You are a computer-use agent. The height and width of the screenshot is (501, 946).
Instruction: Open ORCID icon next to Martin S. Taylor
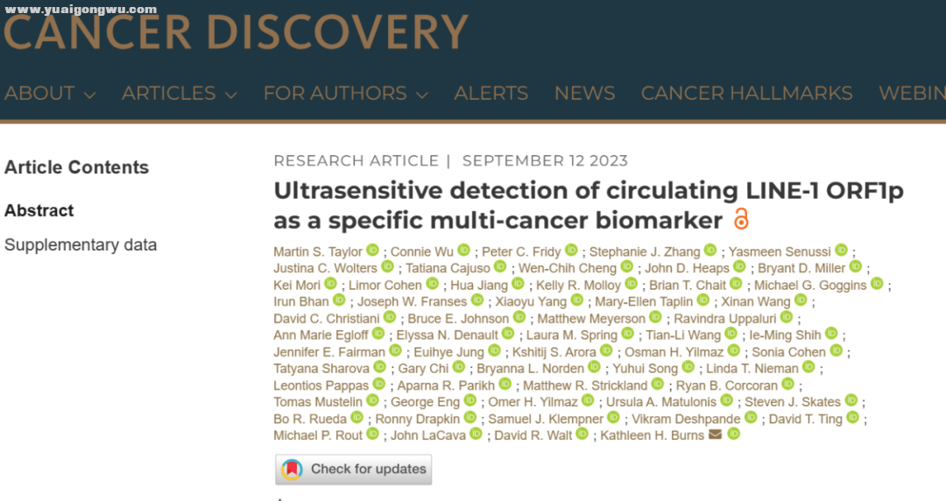click(x=373, y=250)
